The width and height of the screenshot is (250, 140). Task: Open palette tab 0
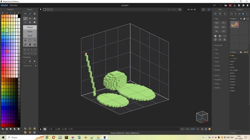7,13
